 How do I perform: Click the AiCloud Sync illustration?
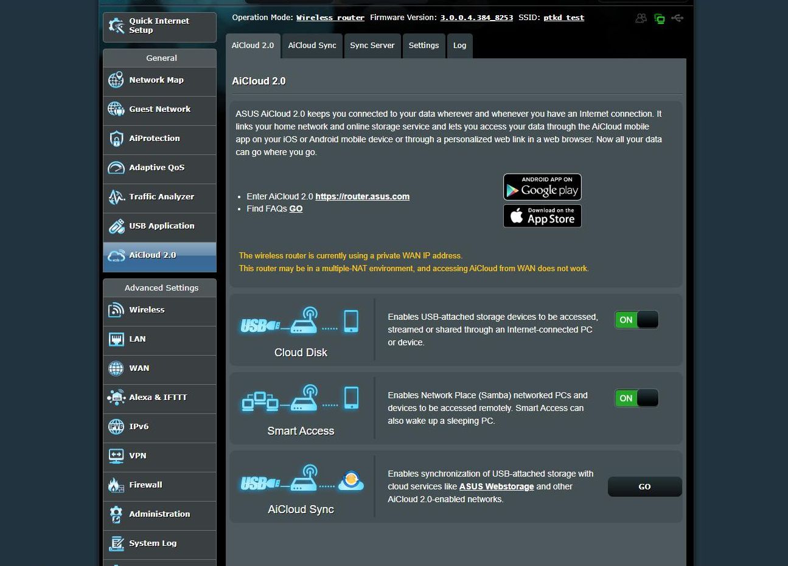(302, 479)
